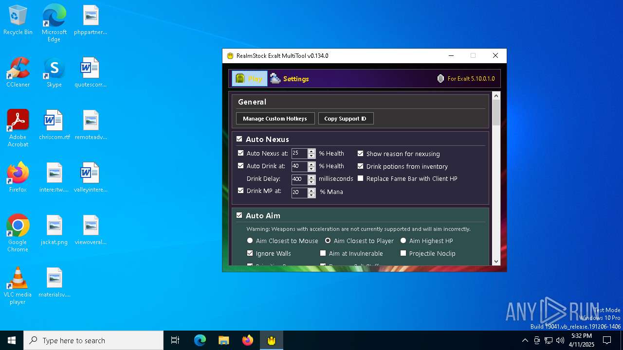
Task: Select the valleyintere Word document icon
Action: 91,178
